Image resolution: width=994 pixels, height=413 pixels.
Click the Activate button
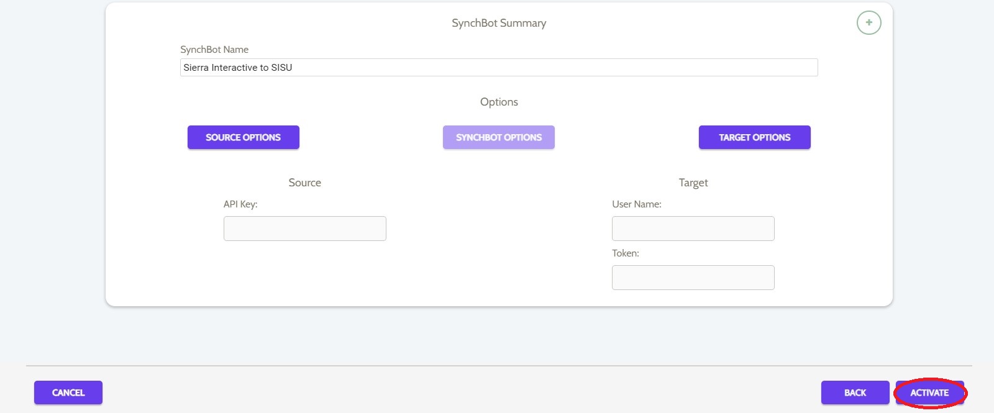[x=929, y=393]
